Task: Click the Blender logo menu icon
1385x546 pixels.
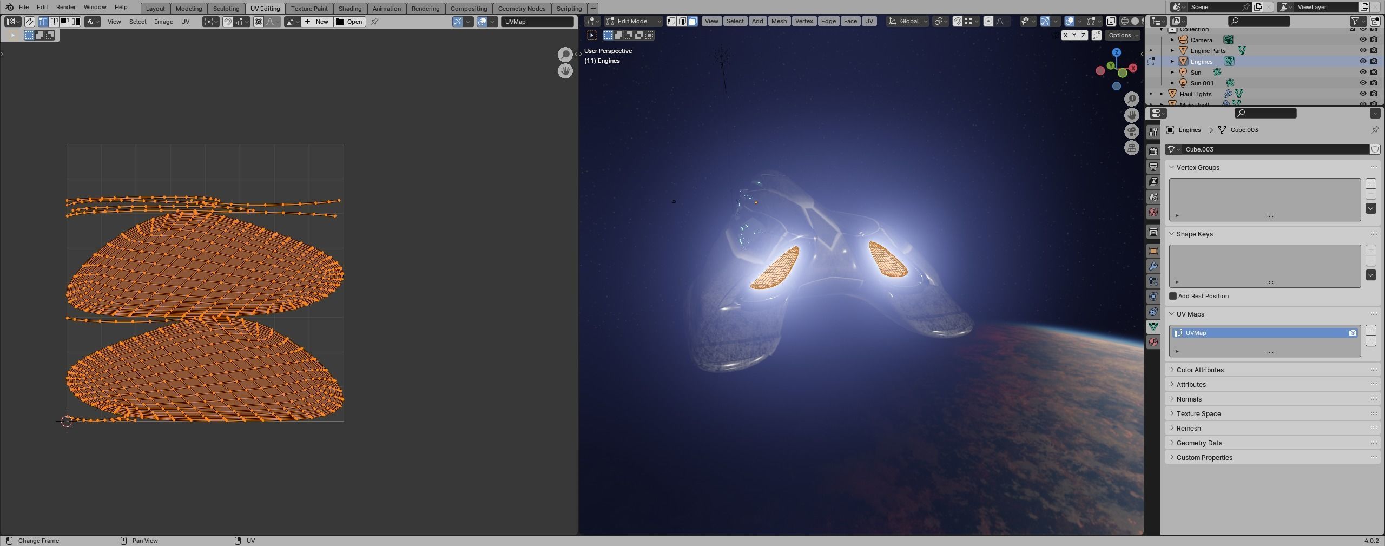Action: click(9, 7)
